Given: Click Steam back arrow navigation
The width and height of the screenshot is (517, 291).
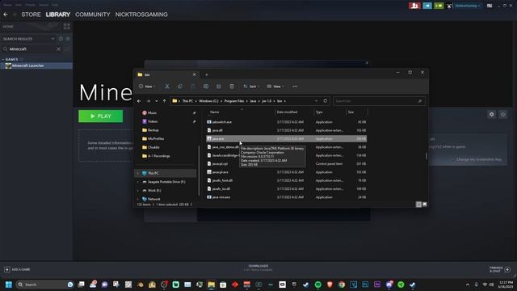Looking at the screenshot, I should pyautogui.click(x=6, y=15).
